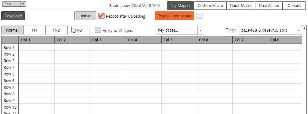This screenshot has width=308, height=114.
Task: Click the gray status box beside Toggle Bootmapper
Action: coord(199,16)
